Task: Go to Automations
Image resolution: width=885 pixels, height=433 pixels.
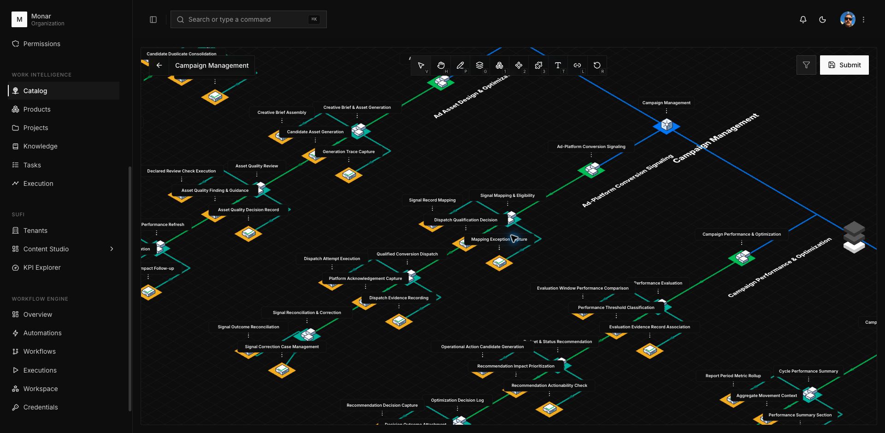Action: [64, 333]
